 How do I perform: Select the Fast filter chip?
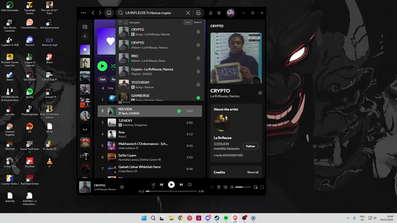102,79
